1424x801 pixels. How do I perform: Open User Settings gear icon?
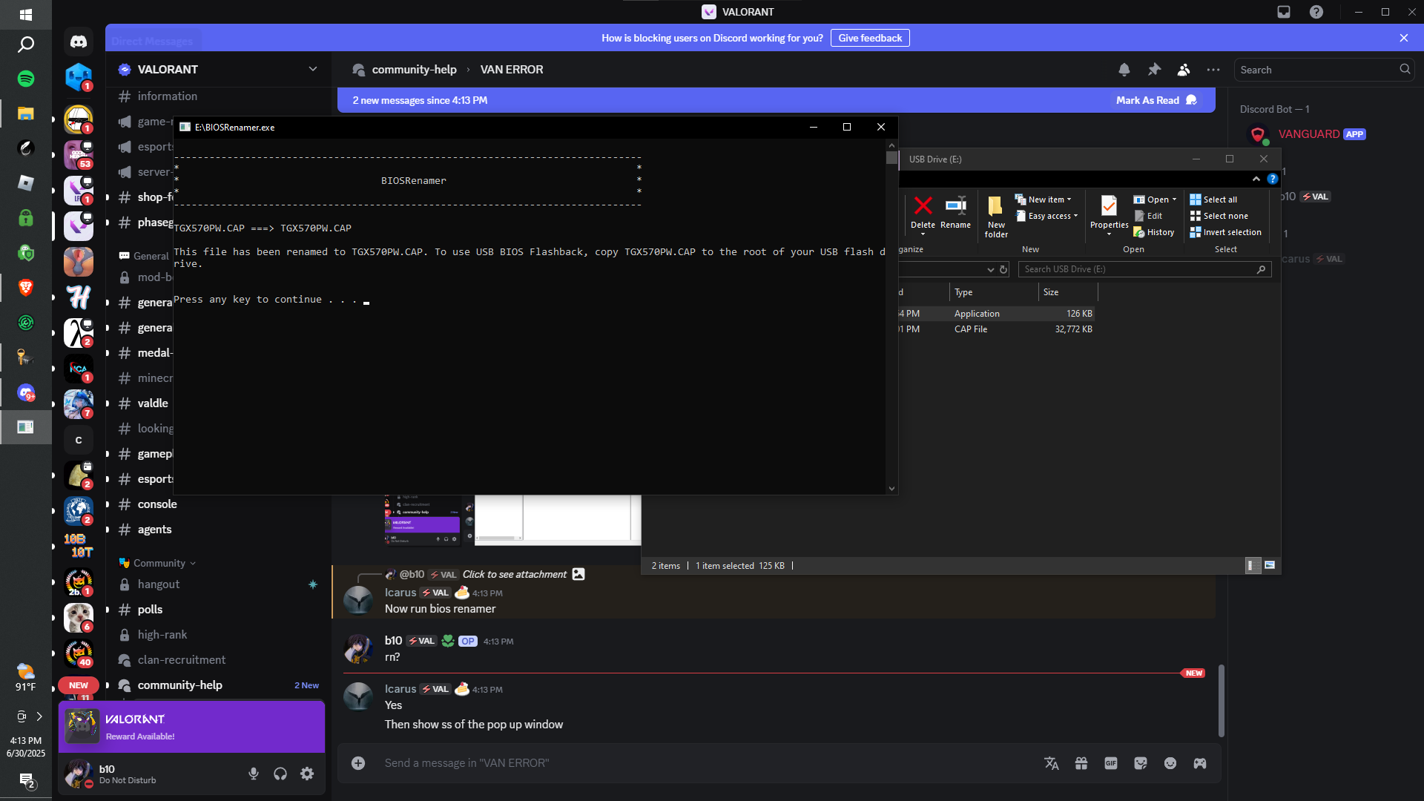[x=307, y=774]
